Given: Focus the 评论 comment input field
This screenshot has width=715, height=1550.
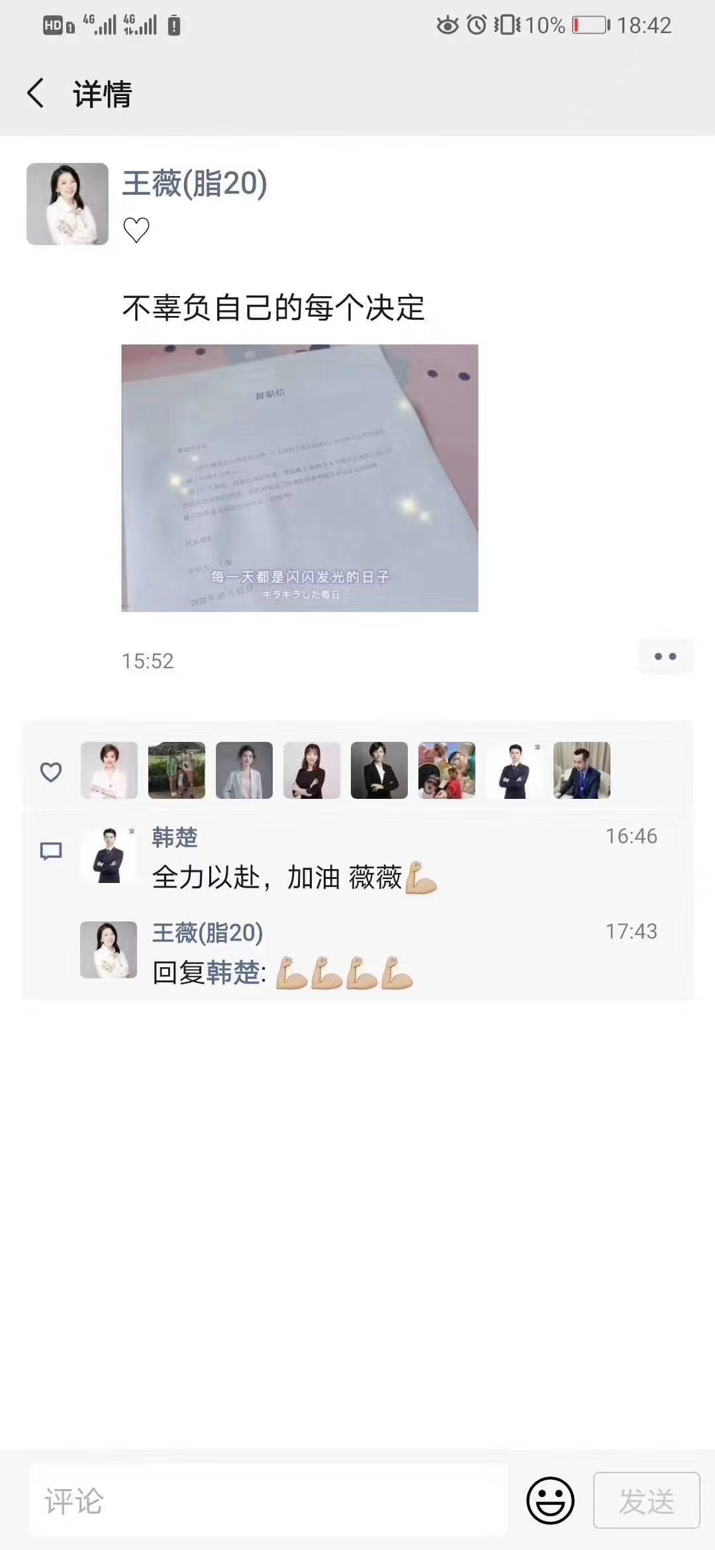Looking at the screenshot, I should click(268, 1500).
